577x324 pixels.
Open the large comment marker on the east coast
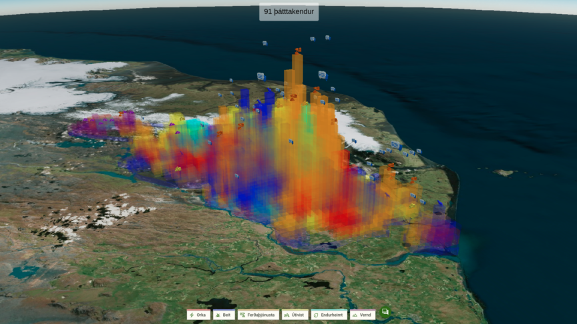pyautogui.click(x=395, y=145)
